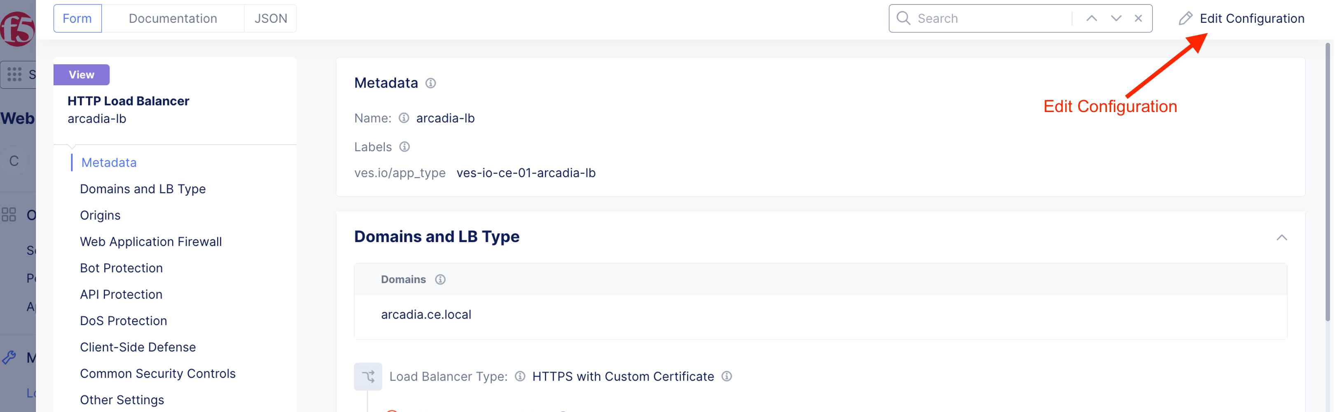Jump to previous search result arrow
1338x412 pixels.
pyautogui.click(x=1091, y=19)
